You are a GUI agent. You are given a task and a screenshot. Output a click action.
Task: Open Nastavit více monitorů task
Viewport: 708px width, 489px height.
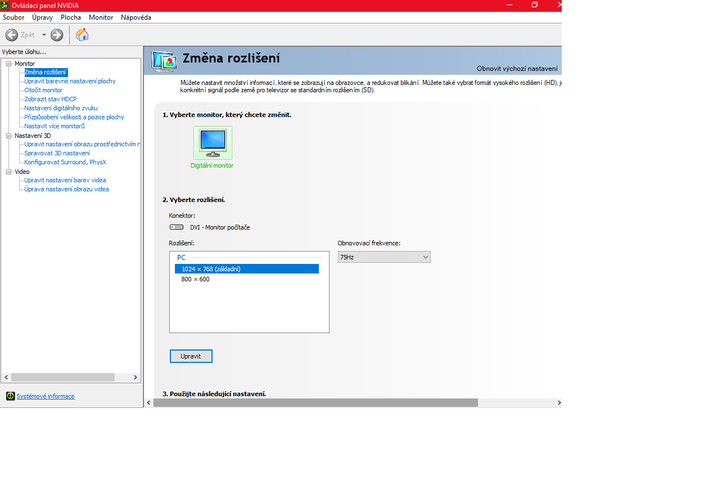(55, 126)
